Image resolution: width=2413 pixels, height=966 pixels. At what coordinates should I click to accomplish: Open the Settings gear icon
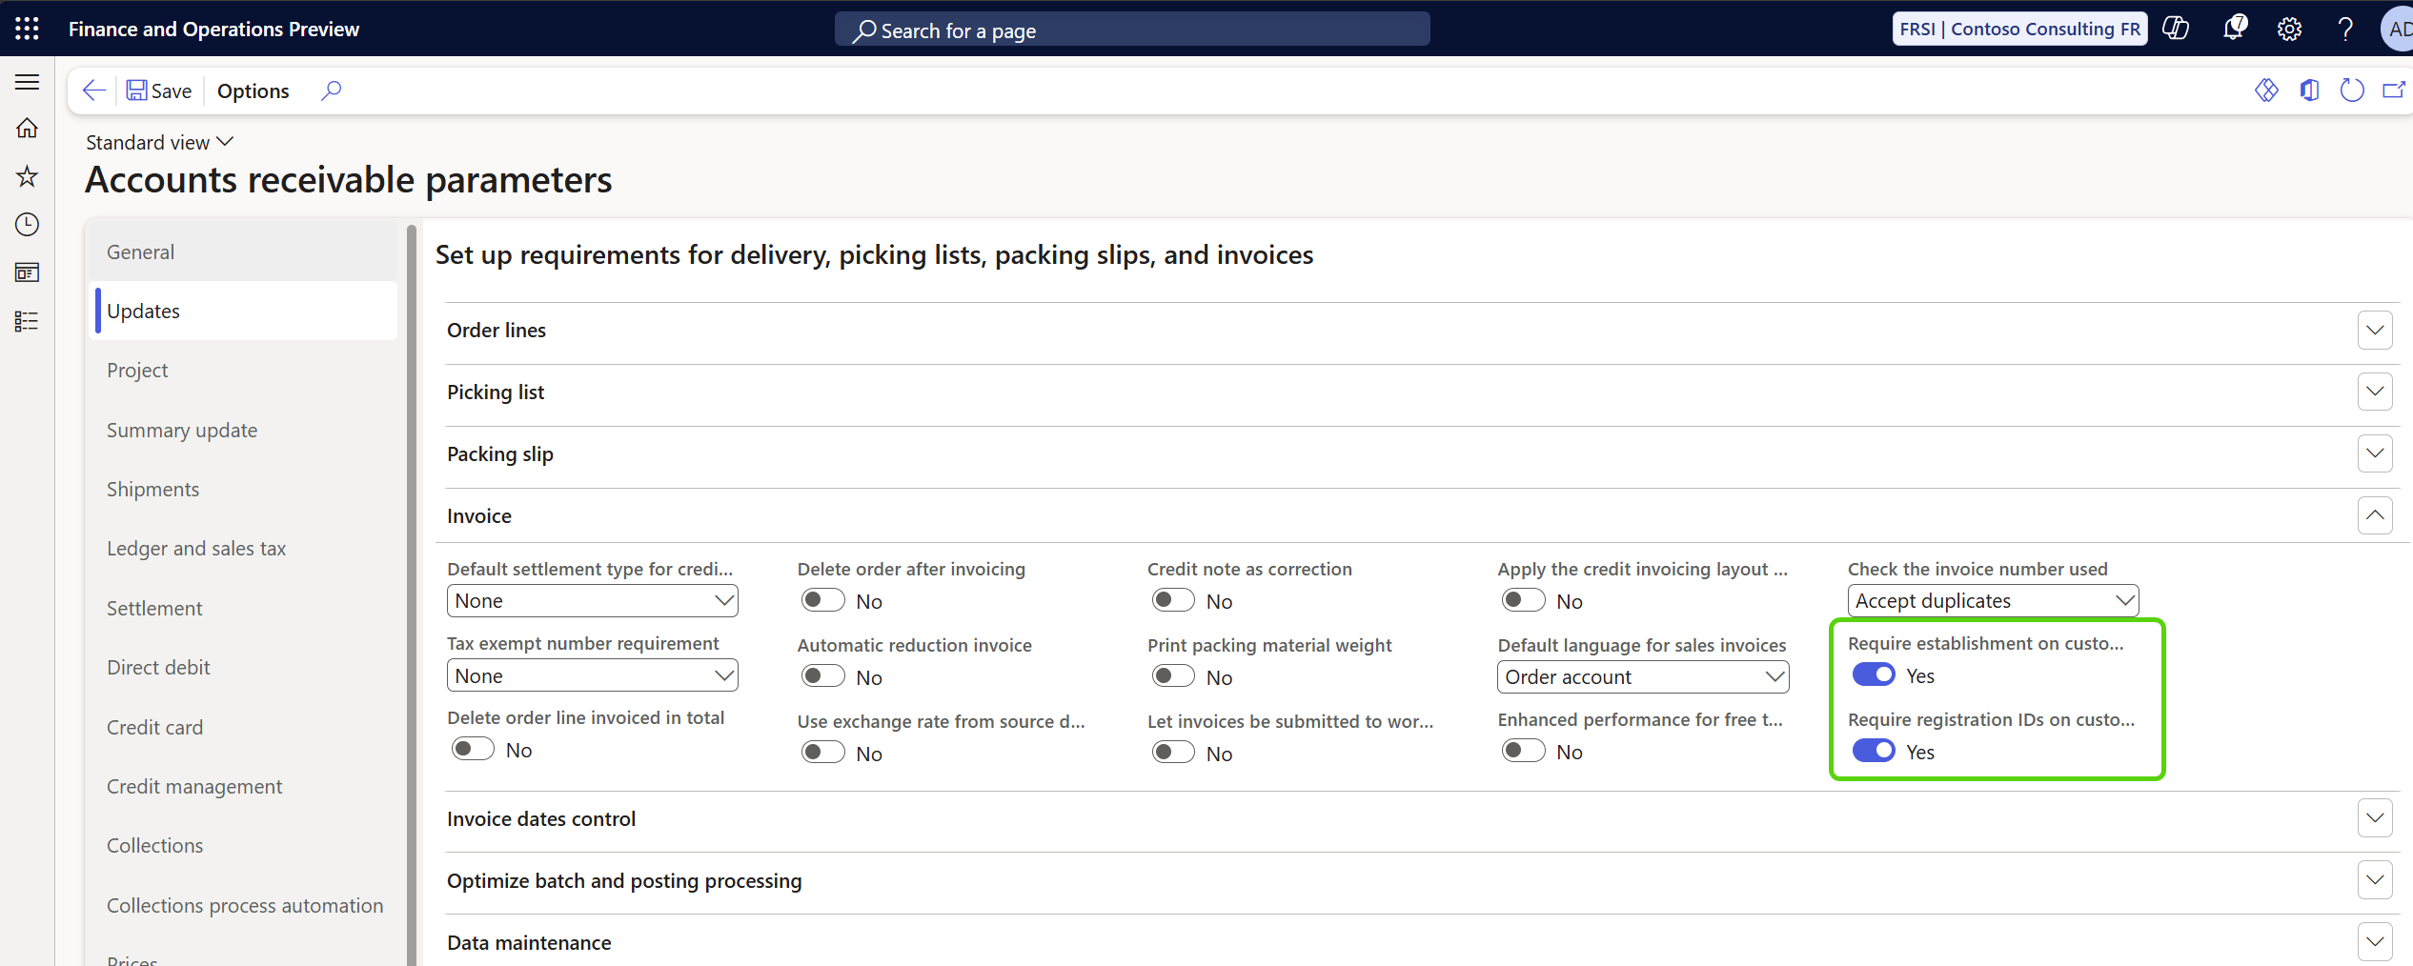(x=2289, y=29)
